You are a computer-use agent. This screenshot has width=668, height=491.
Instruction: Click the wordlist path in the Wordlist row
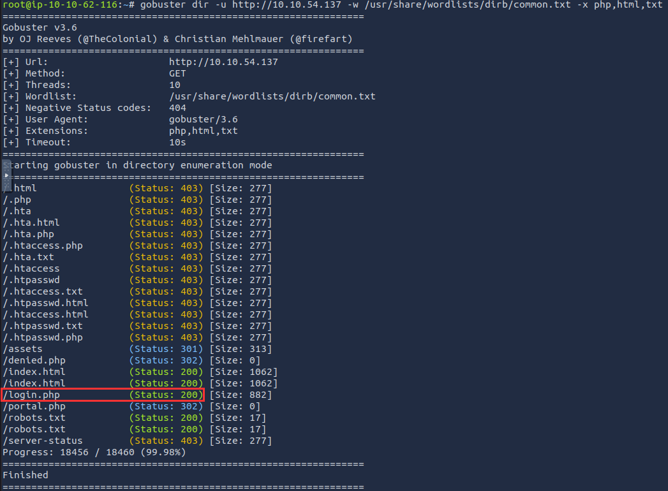coord(272,96)
